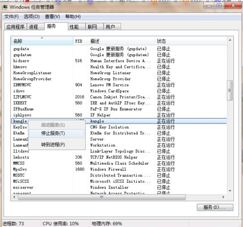
Task: Choose 停止服务(T) in context menu
Action: coord(57,133)
